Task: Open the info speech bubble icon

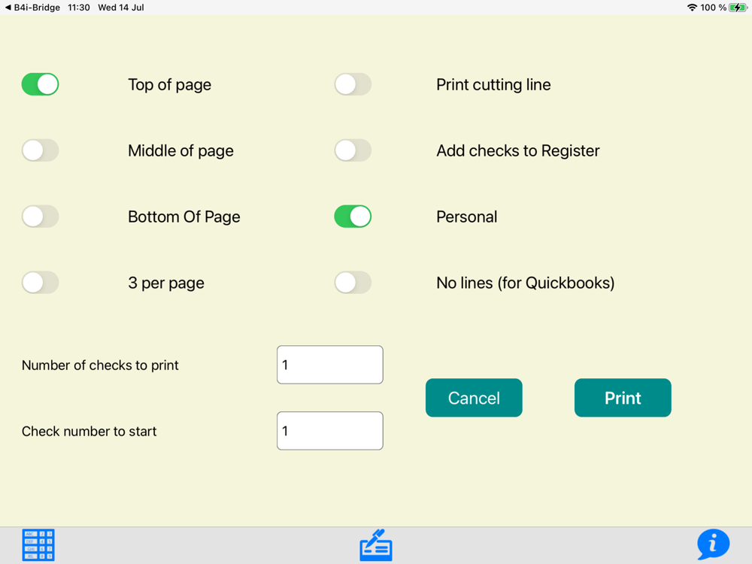Action: (x=713, y=544)
